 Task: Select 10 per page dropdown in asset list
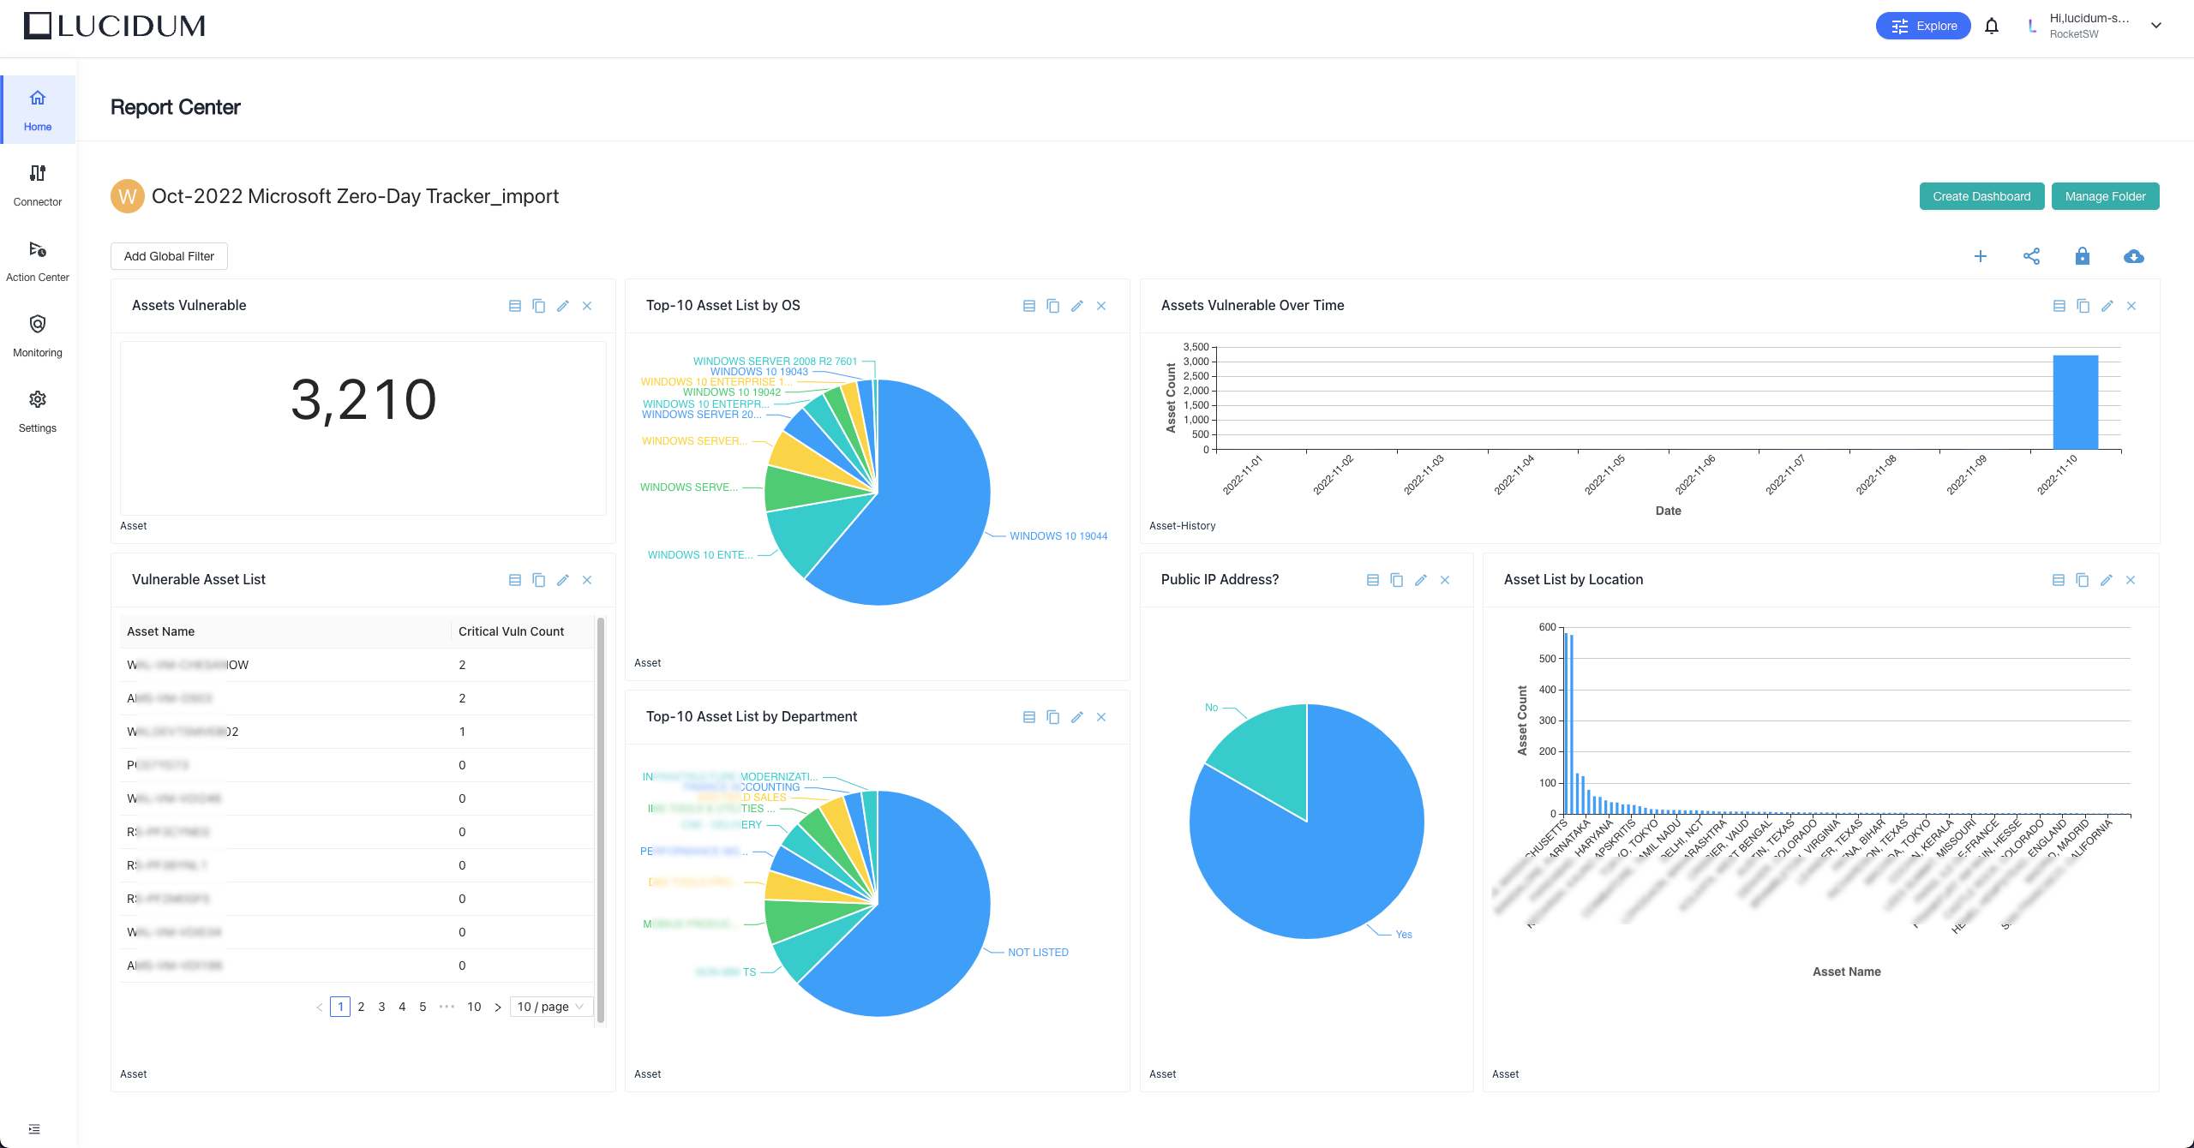[x=553, y=1006]
